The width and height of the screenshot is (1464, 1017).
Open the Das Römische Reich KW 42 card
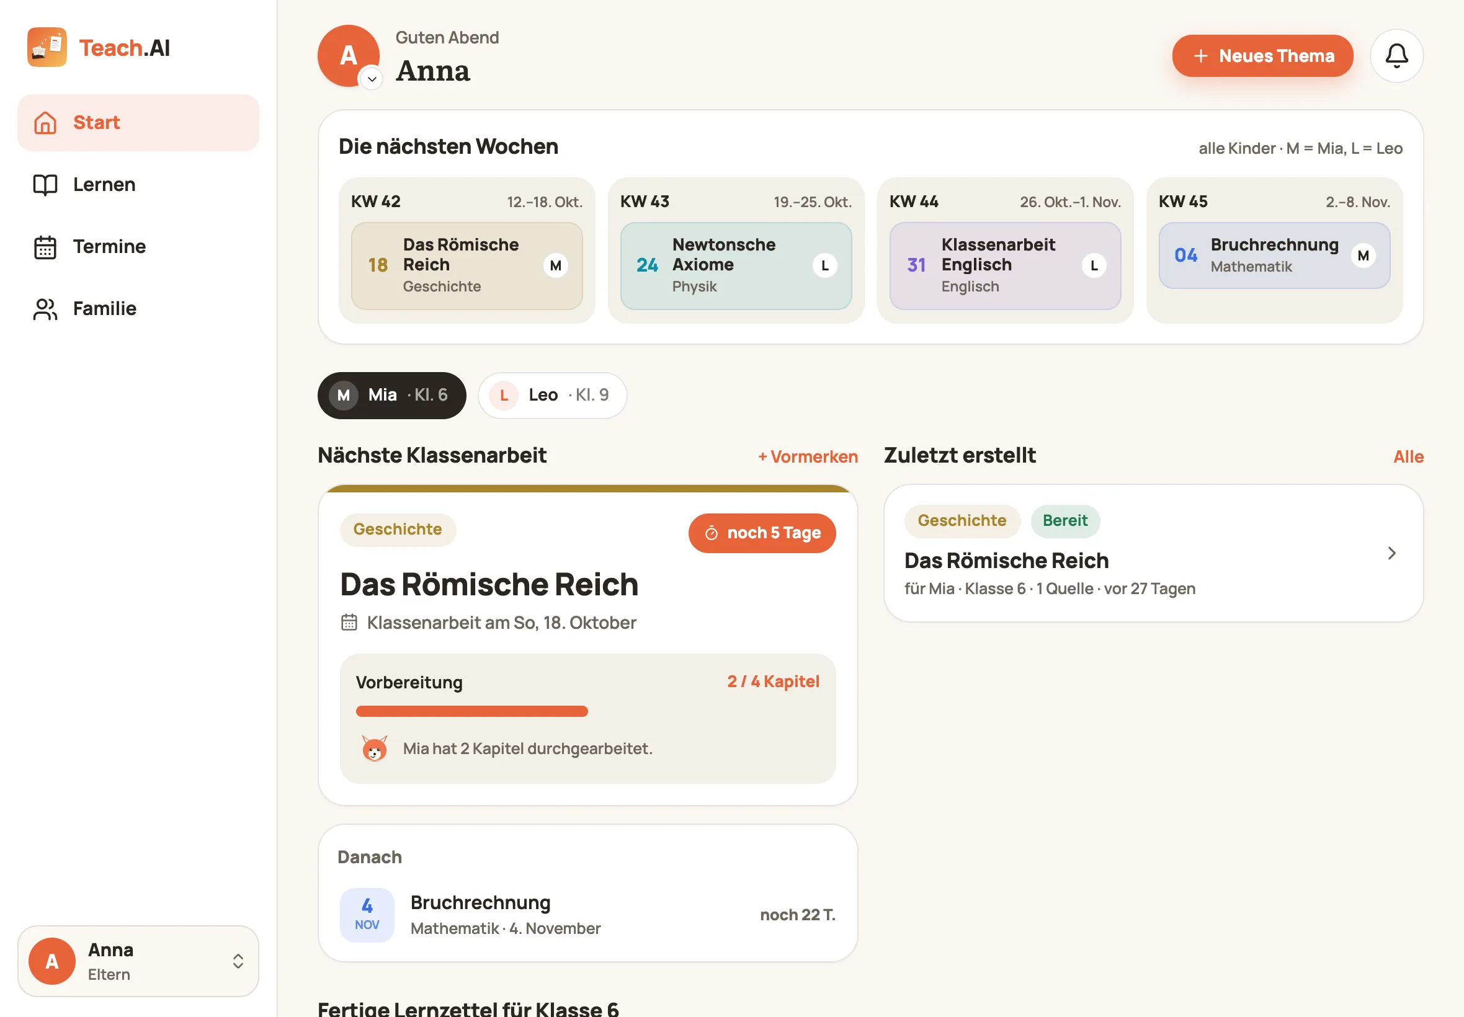coord(466,265)
